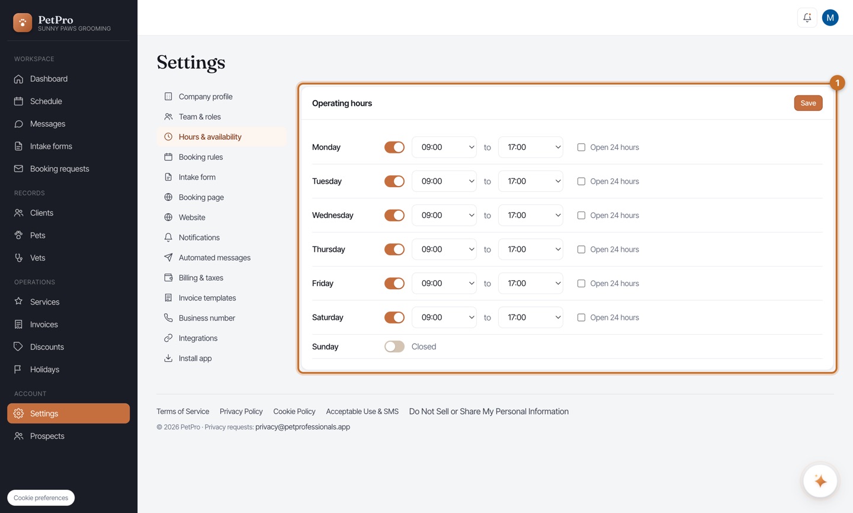Click the Schedule calendar icon in sidebar
Image resolution: width=853 pixels, height=513 pixels.
pyautogui.click(x=19, y=101)
